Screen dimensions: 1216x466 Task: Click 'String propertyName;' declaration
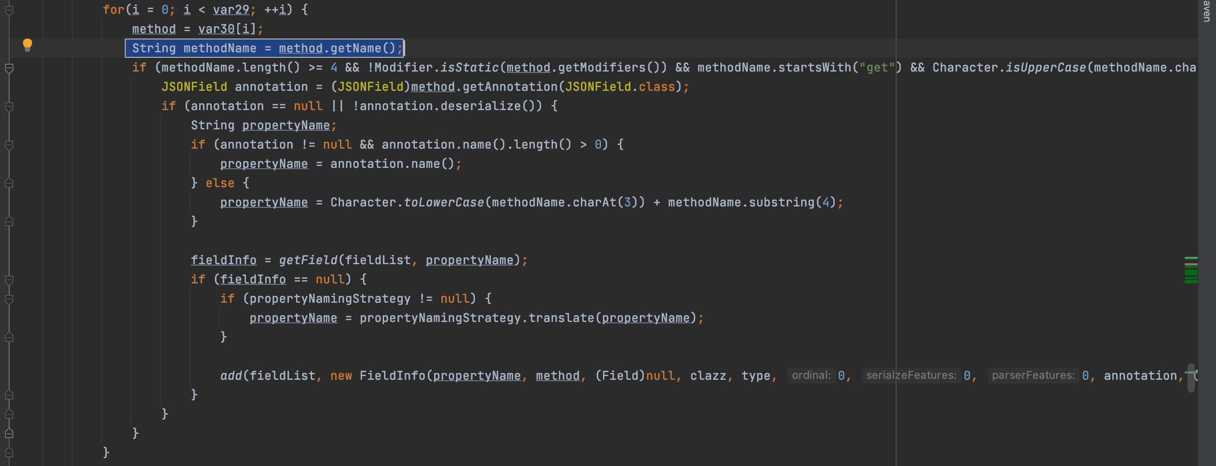(263, 126)
